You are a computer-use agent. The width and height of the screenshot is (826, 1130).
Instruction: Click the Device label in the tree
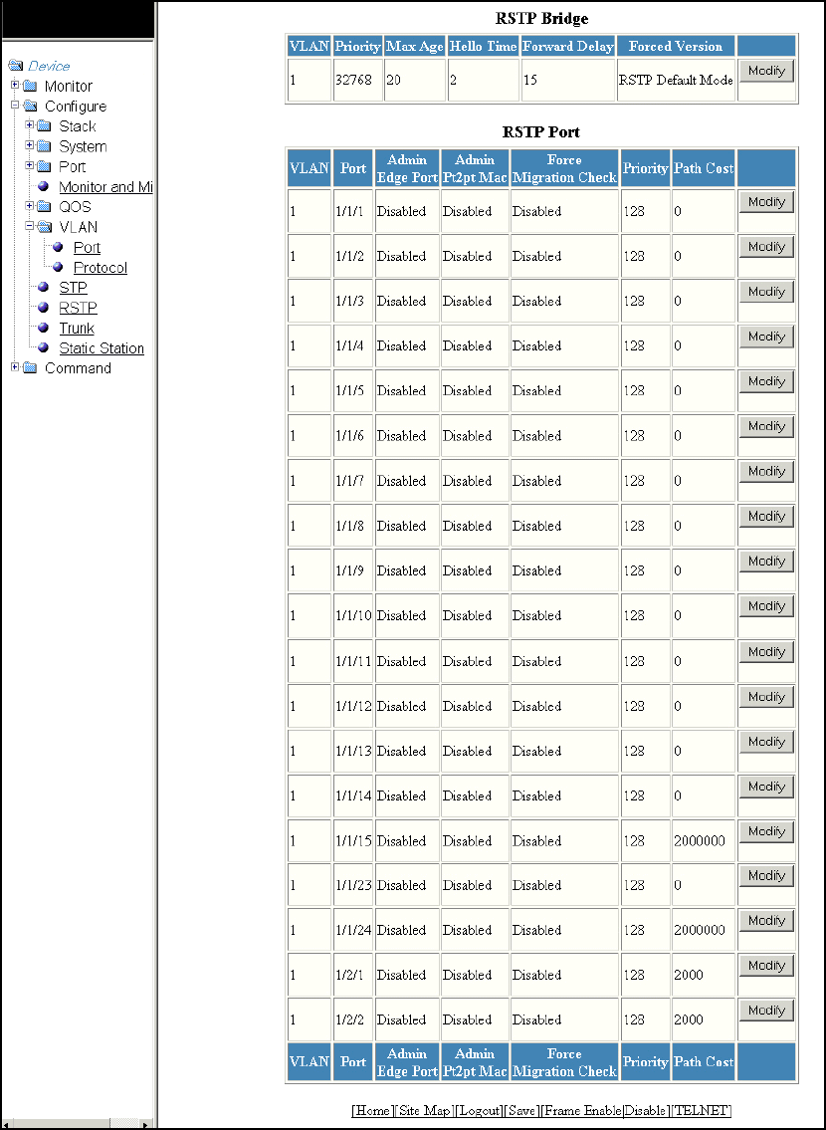point(49,67)
